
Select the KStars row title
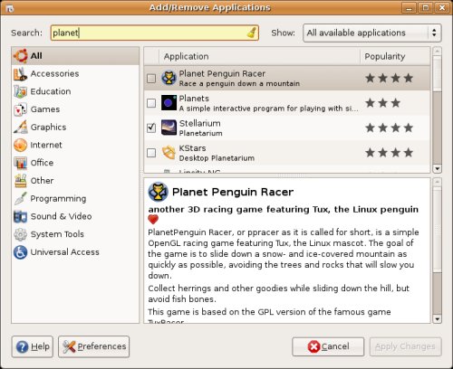[x=192, y=148]
